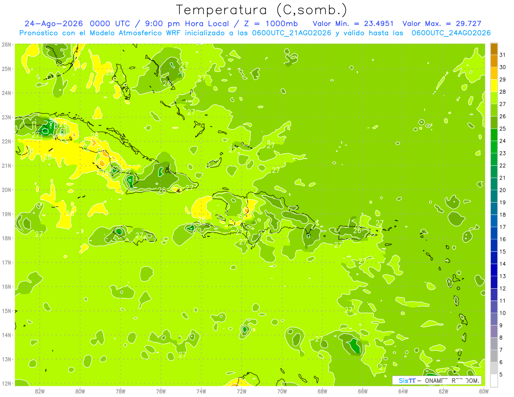Click the 16N latitude axis label

(6, 287)
